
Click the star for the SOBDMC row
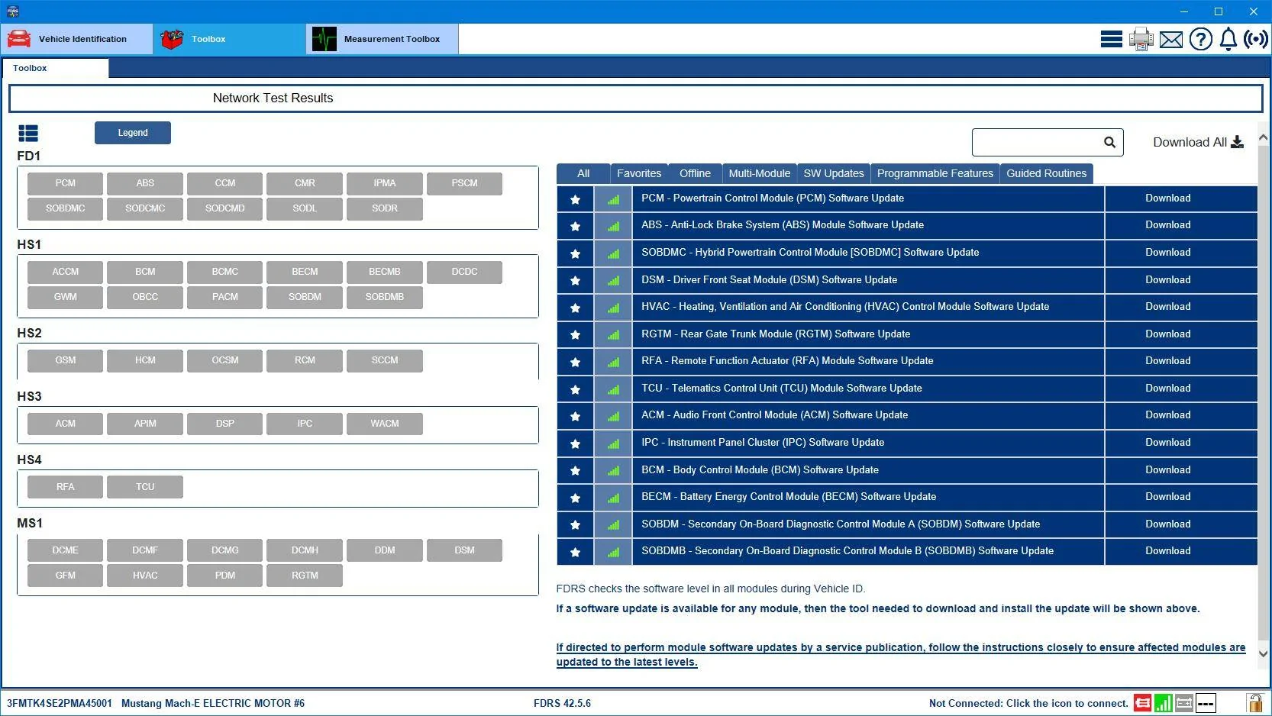(x=575, y=253)
